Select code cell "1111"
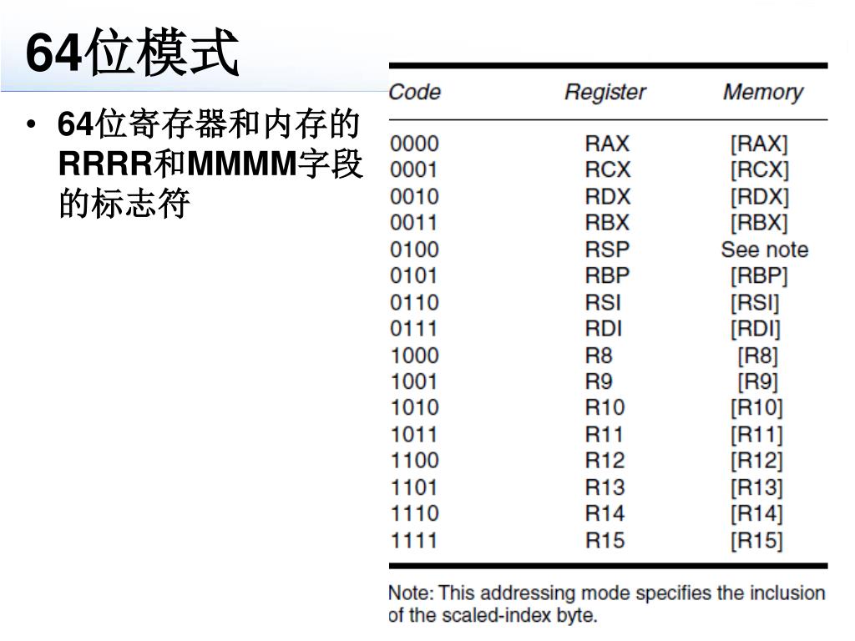Viewport: 855px width, 641px height. (414, 541)
